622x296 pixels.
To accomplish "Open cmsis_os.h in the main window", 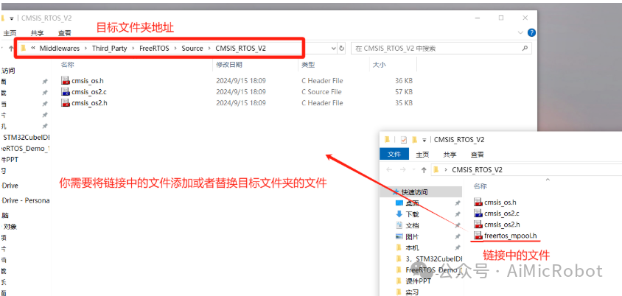I will pos(88,80).
